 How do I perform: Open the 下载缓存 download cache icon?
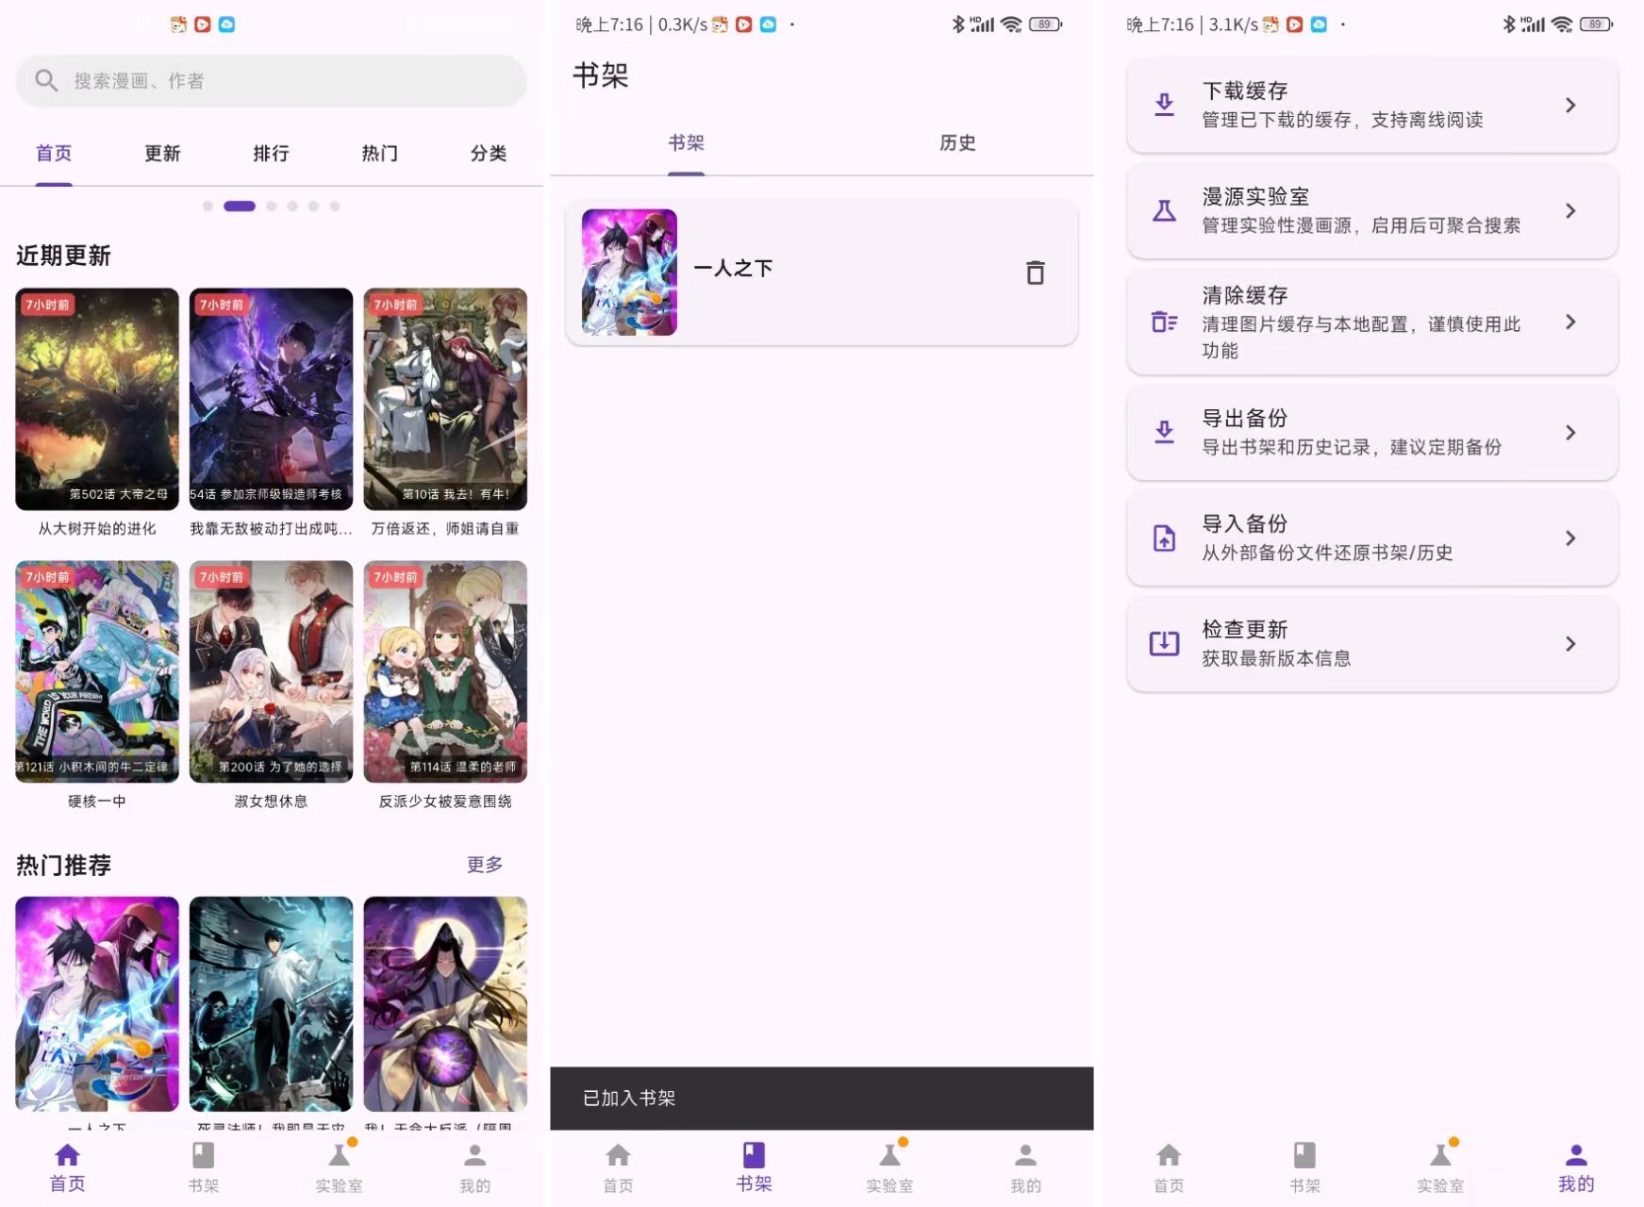coord(1164,105)
